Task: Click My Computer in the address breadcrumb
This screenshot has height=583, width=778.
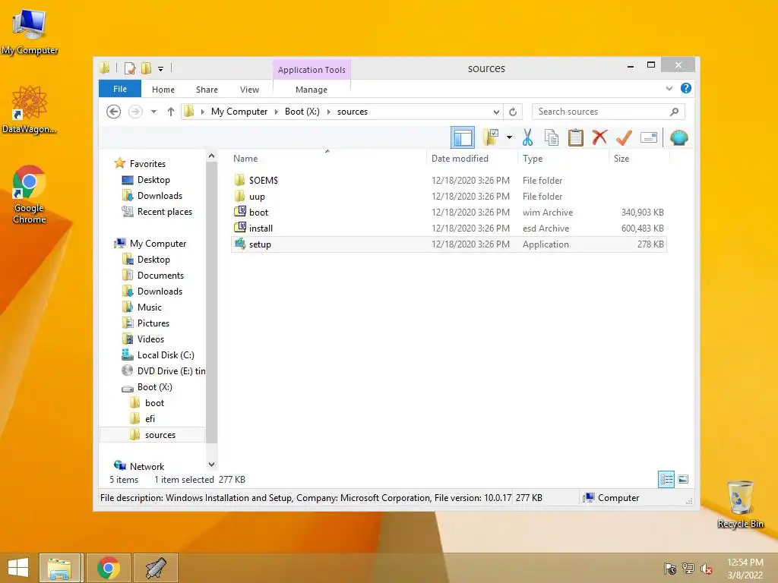Action: tap(239, 112)
